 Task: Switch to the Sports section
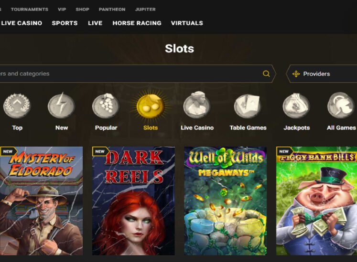65,23
